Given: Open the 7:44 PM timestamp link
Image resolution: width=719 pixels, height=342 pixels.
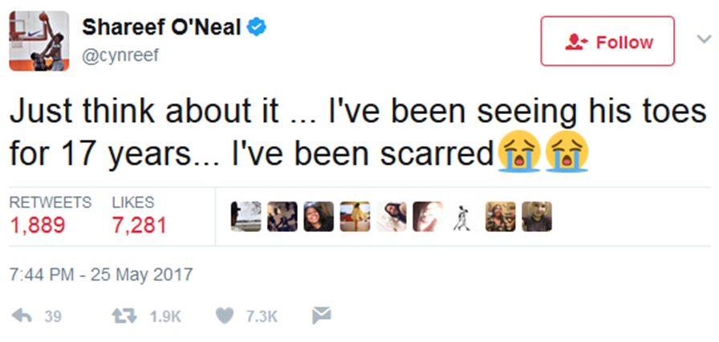Looking at the screenshot, I should [101, 275].
